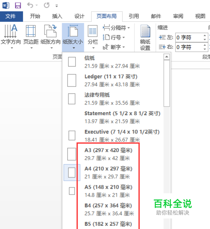Switch to the 设计 tab

pos(79,16)
